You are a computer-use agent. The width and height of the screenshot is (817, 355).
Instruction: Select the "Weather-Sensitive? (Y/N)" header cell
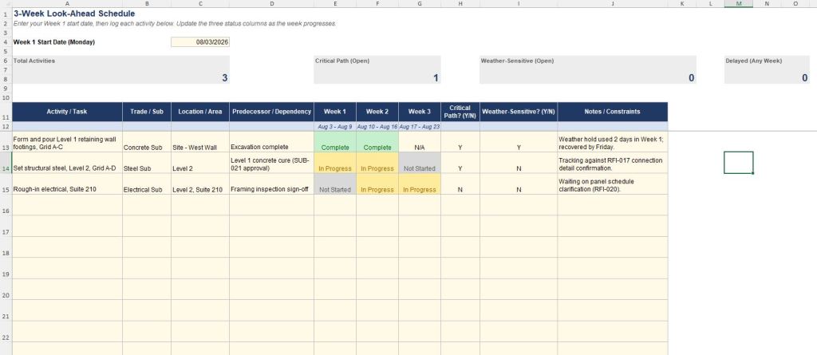tap(519, 112)
